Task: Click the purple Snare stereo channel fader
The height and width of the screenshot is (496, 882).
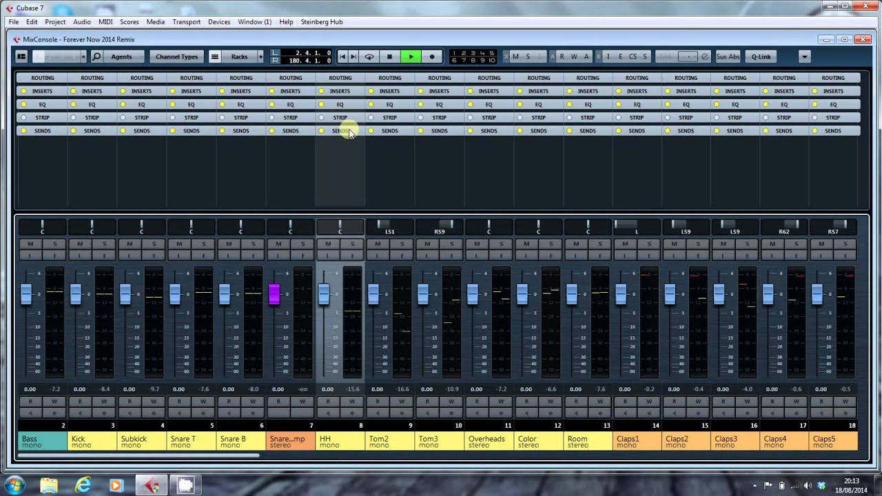Action: [x=274, y=294]
